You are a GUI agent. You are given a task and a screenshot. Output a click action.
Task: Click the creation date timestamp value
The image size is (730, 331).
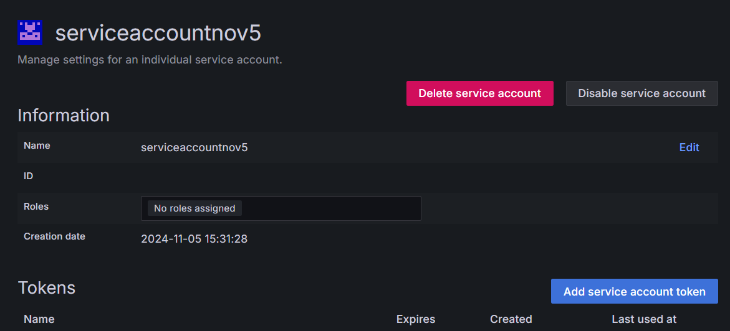click(x=194, y=239)
